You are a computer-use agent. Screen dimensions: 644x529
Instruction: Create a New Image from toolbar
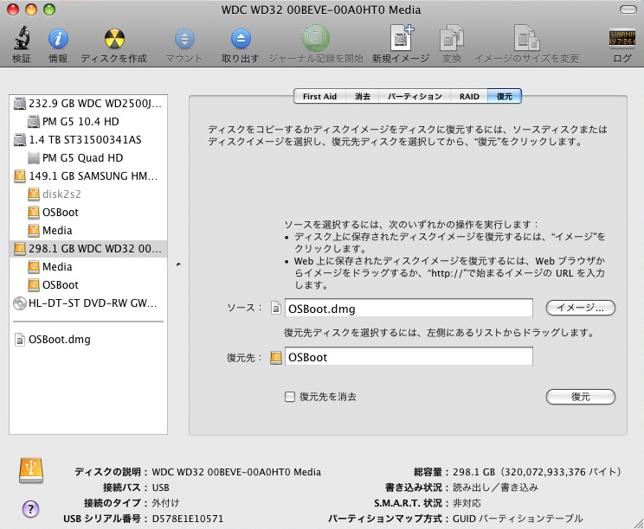(x=401, y=39)
